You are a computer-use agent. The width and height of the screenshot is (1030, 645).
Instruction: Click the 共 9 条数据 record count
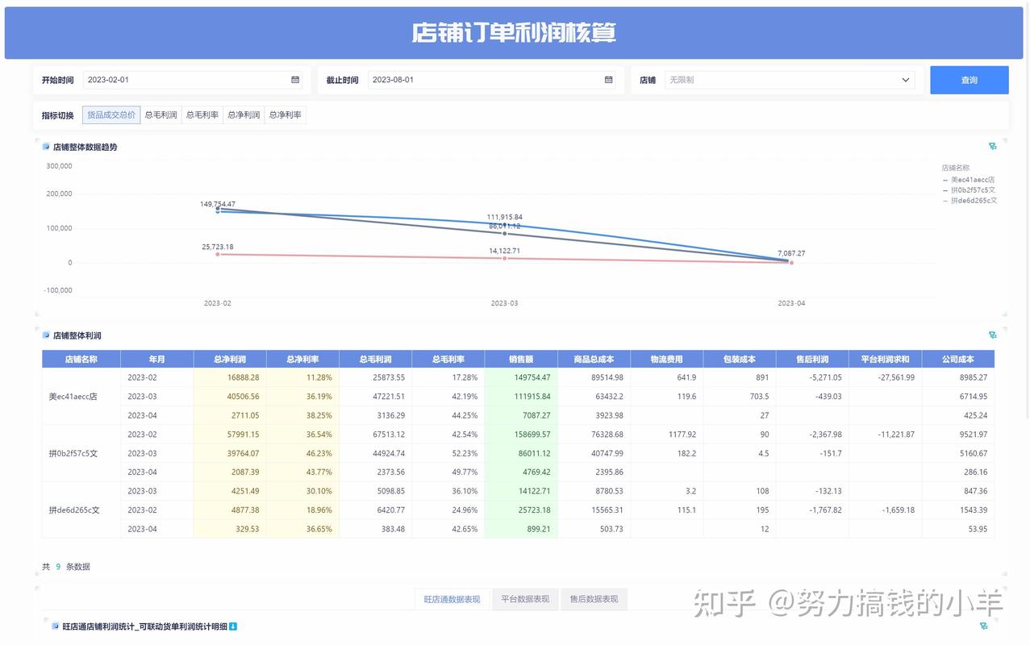pyautogui.click(x=66, y=567)
